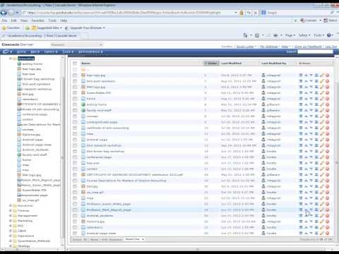Viewport: 339px width, 254px height.
Task: Click the browser stop (X) icon
Action: click(256, 13)
